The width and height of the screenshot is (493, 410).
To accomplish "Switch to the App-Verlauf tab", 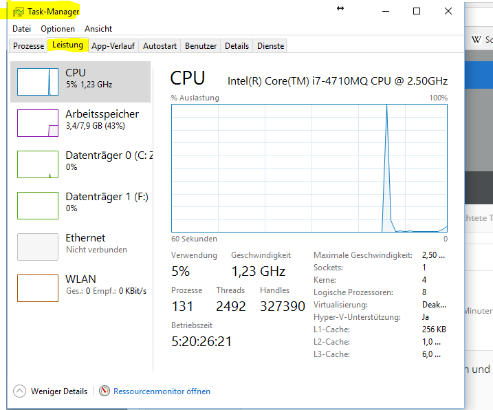I will click(113, 46).
